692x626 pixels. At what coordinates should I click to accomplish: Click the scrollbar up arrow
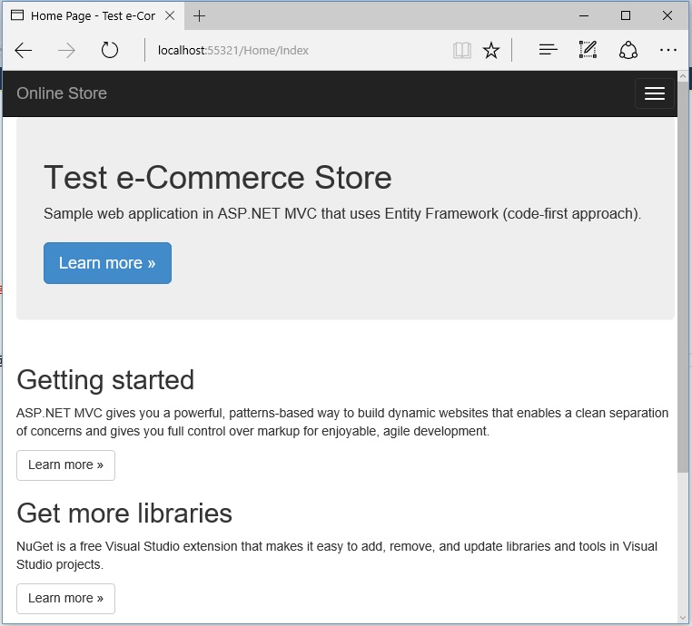click(x=683, y=76)
